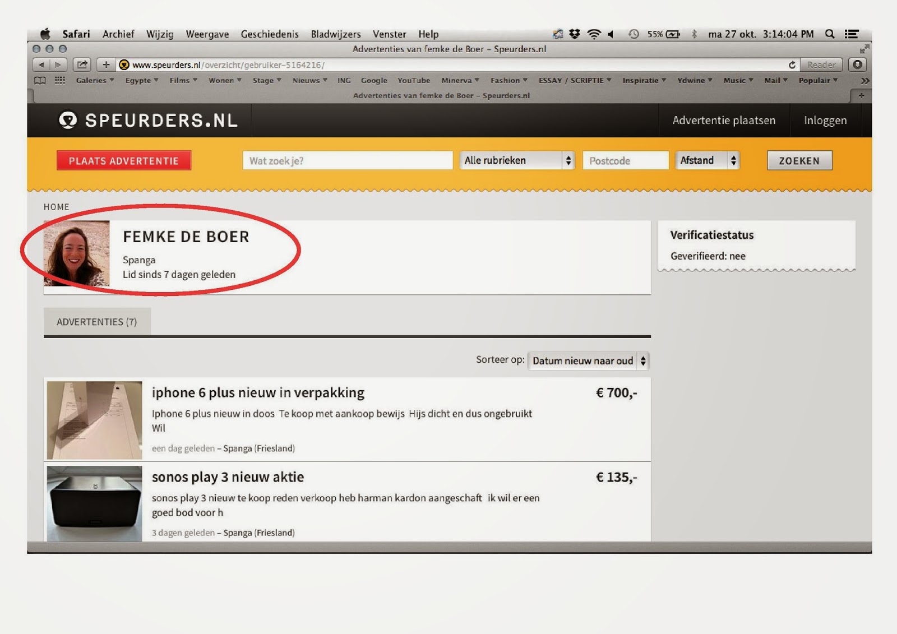Image resolution: width=897 pixels, height=634 pixels.
Task: Click the Share button in Safari toolbar
Action: tap(82, 65)
